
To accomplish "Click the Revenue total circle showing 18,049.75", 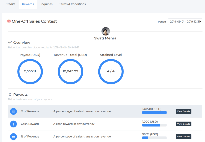I will pyautogui.click(x=70, y=71).
